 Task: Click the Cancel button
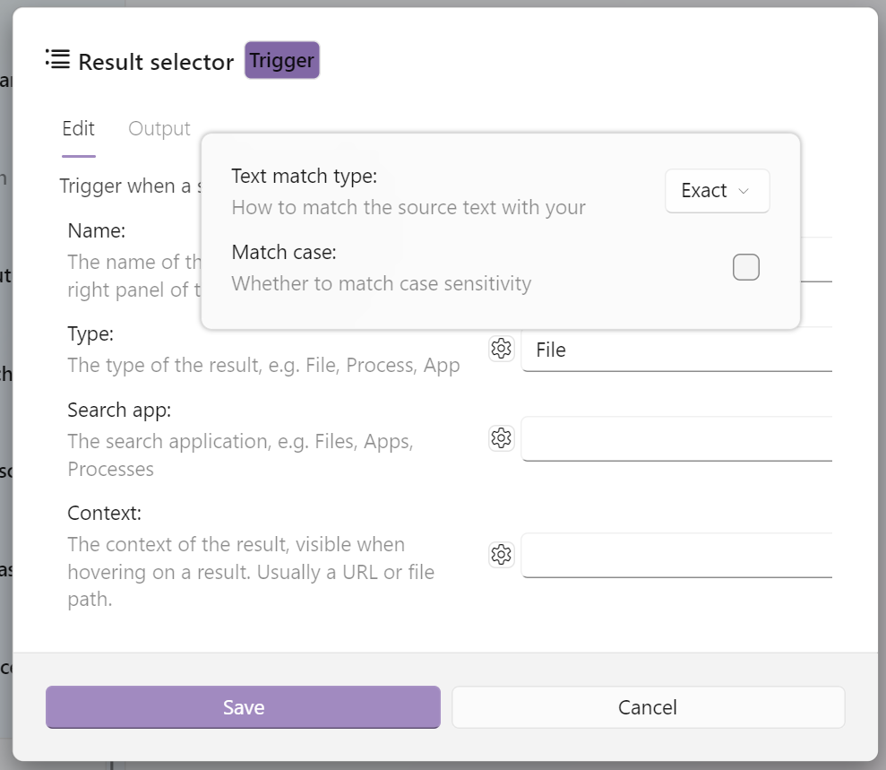648,706
